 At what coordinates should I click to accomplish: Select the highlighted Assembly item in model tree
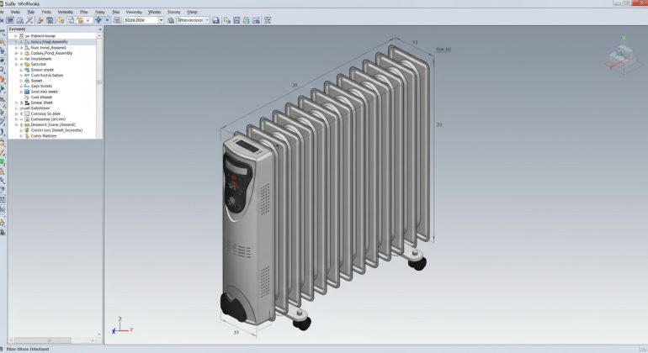pos(52,43)
